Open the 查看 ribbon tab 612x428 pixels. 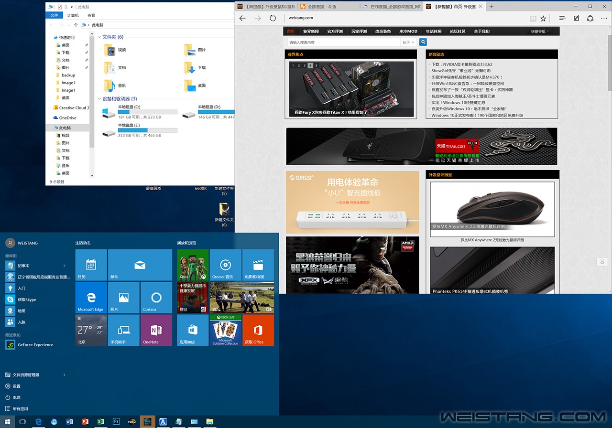(x=91, y=15)
